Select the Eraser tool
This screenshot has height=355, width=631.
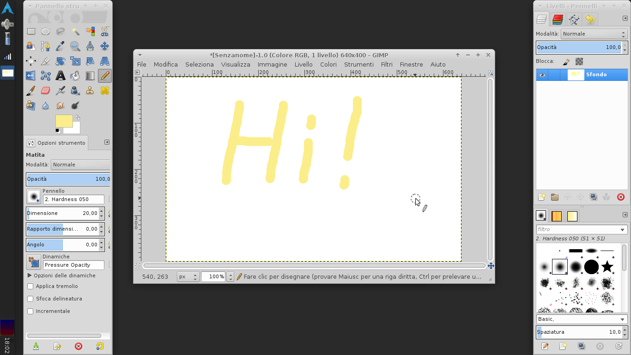click(46, 91)
